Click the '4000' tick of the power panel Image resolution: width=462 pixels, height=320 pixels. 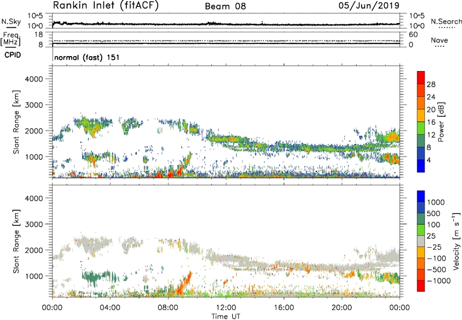33,79
